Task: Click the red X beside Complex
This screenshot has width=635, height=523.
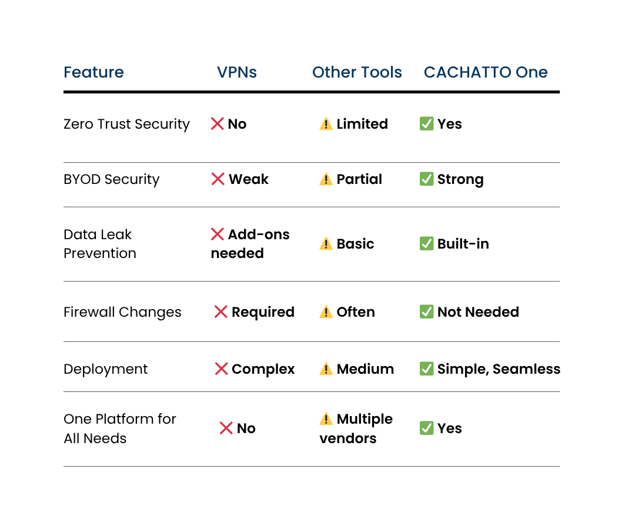Action: pyautogui.click(x=221, y=369)
